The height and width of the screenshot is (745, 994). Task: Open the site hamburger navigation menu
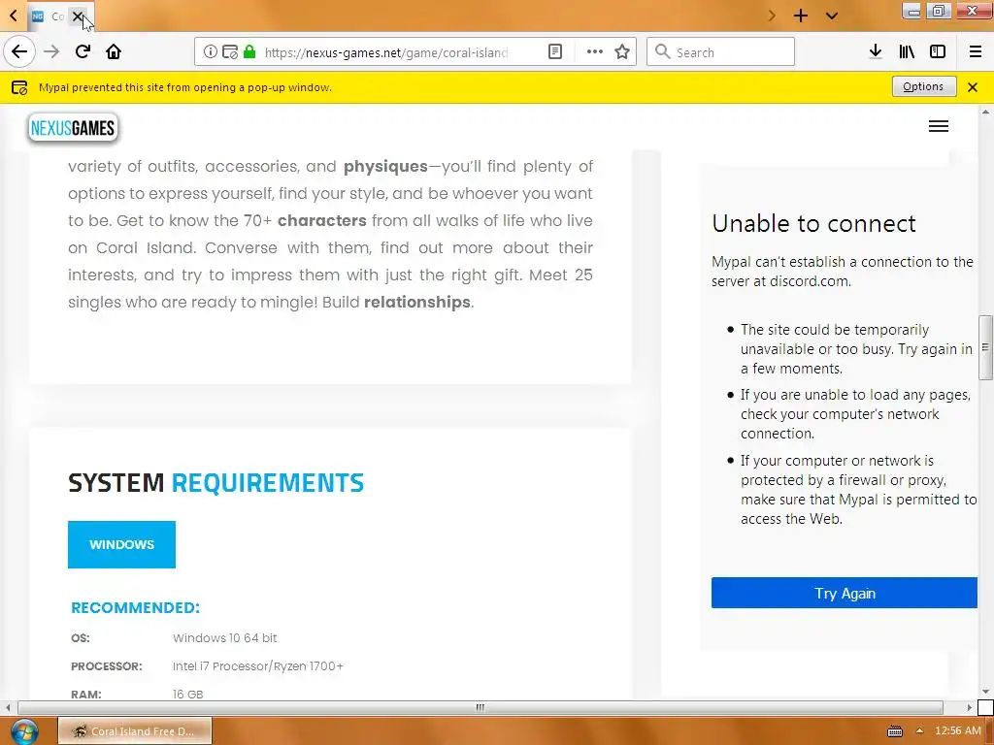coord(939,126)
